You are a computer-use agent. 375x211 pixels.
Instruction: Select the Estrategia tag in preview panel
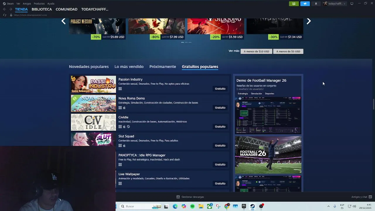pyautogui.click(x=243, y=93)
